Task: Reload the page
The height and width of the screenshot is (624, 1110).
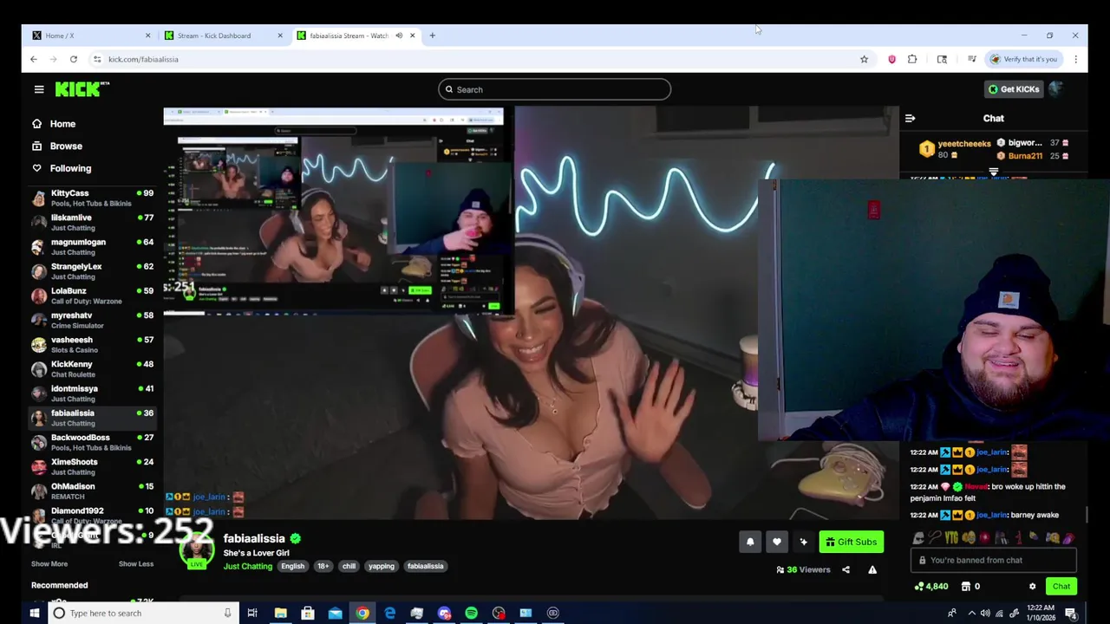Action: click(x=74, y=59)
